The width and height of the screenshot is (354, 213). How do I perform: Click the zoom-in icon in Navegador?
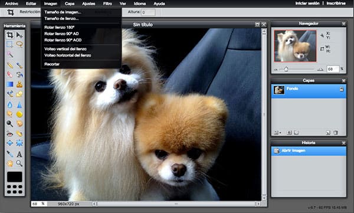pos(320,70)
